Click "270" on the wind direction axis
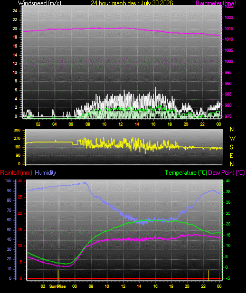 (x=17, y=139)
